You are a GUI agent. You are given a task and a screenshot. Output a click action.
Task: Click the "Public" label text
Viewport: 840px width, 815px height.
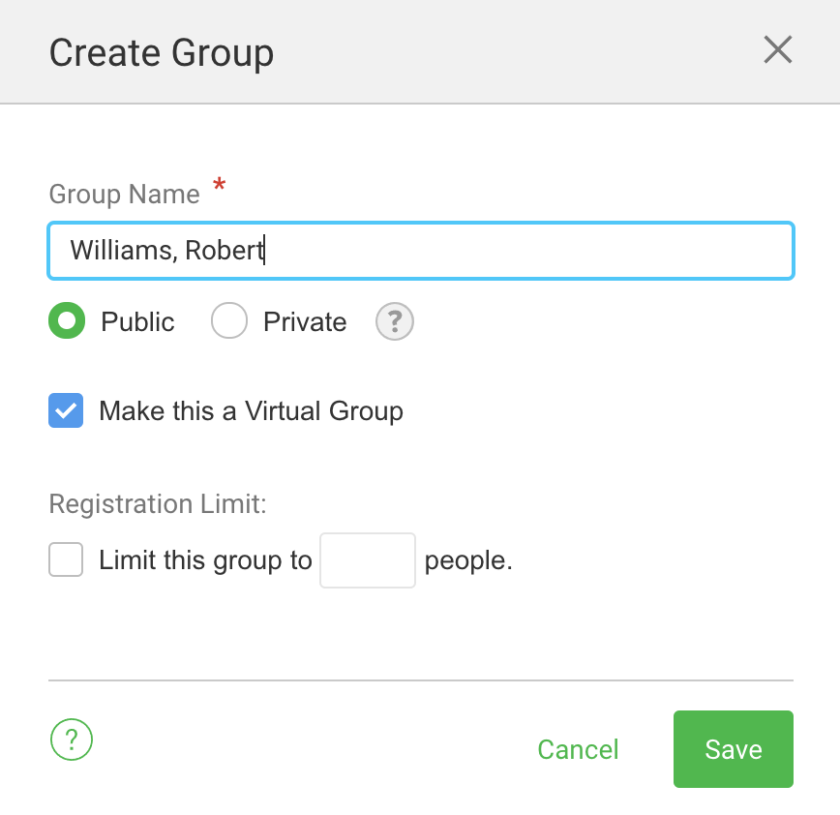point(137,322)
